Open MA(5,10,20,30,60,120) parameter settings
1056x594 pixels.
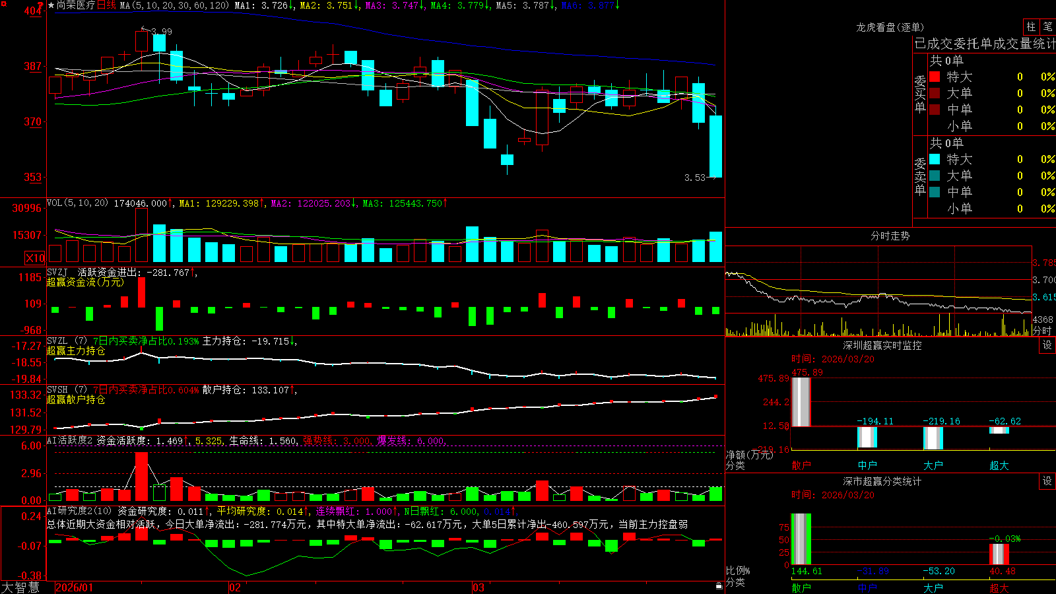pyautogui.click(x=174, y=5)
